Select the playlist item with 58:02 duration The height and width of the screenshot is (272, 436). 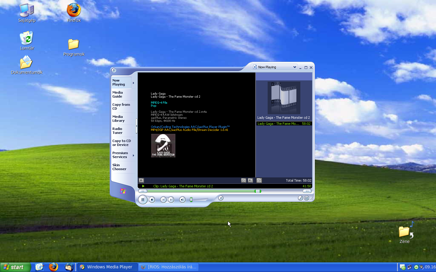(x=284, y=124)
